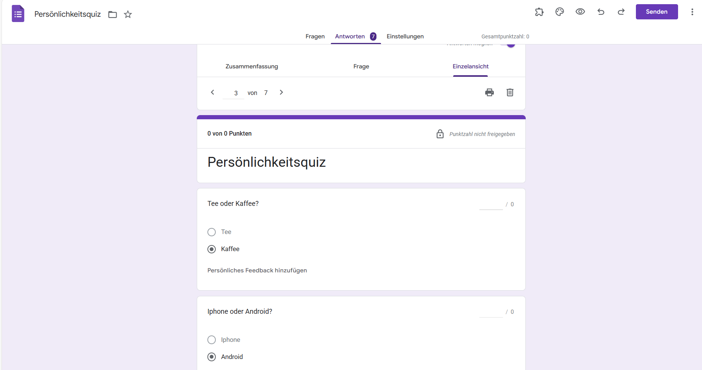Screen dimensions: 702x370
Task: Go to the next response chevron
Action: pos(281,92)
